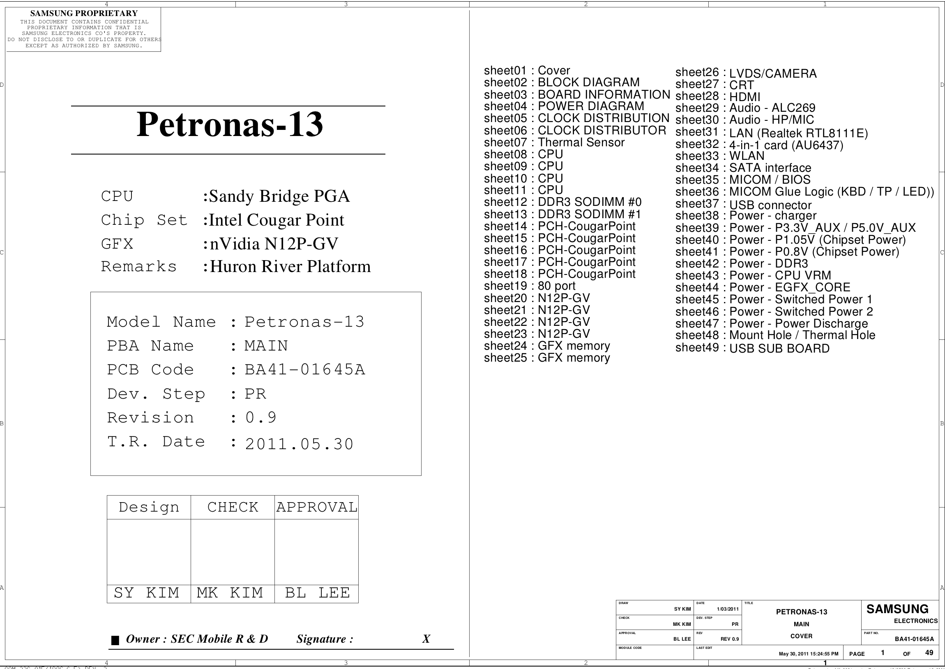Click 'sheet30 : Audio - HP/MIC' line
The height and width of the screenshot is (669, 945).
(x=745, y=120)
